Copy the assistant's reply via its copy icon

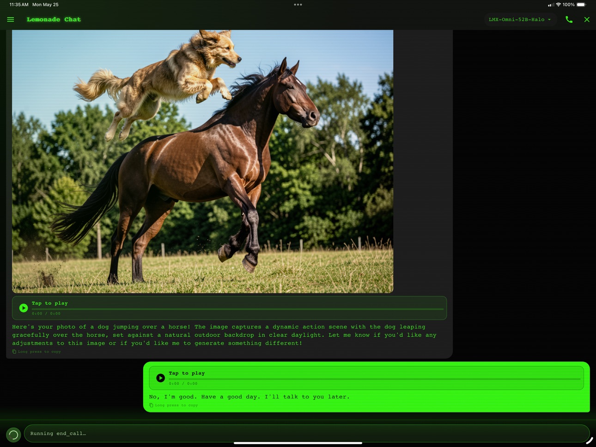click(14, 352)
